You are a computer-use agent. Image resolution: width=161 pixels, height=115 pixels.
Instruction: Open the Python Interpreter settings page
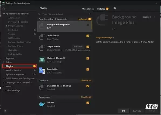15,74
